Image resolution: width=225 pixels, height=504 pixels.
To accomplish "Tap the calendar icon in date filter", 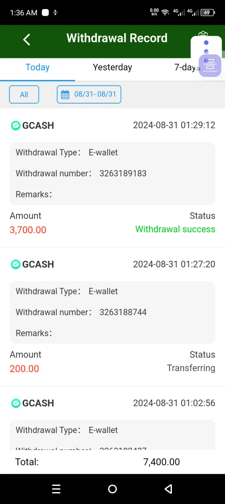I will tap(65, 94).
